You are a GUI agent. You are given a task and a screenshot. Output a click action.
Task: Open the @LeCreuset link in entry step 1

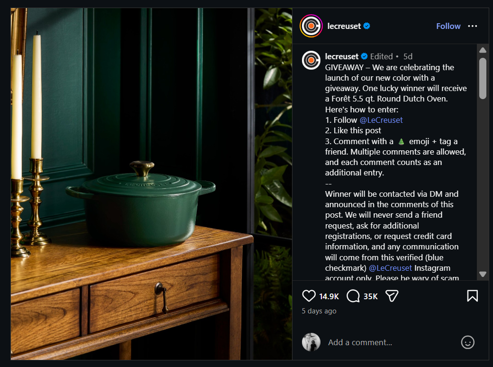[x=381, y=120]
